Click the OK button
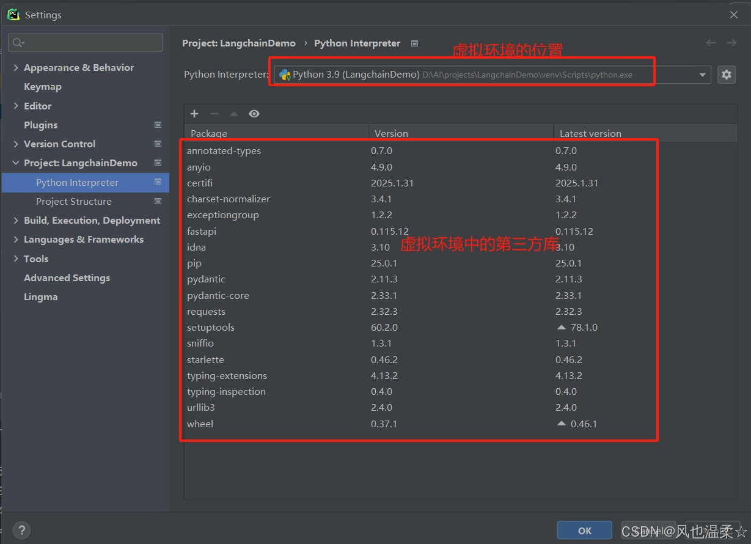 (x=585, y=531)
